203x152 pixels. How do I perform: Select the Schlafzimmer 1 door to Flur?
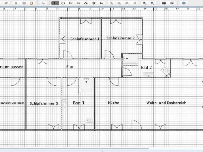[x=68, y=54]
